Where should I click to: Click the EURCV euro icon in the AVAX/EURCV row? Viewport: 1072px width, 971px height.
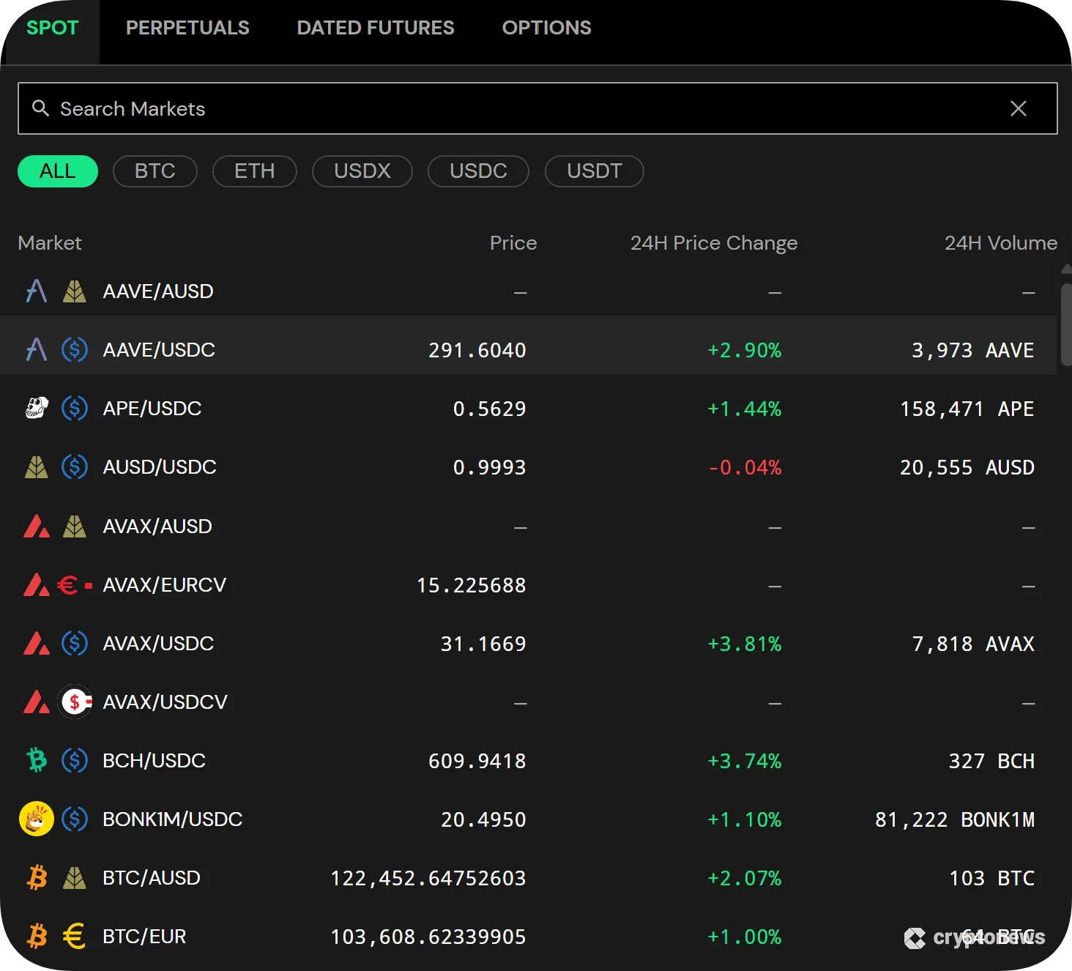click(75, 585)
